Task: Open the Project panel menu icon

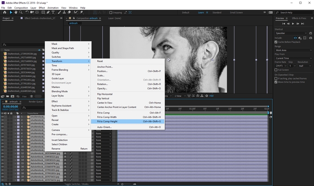Action: tap(13, 18)
